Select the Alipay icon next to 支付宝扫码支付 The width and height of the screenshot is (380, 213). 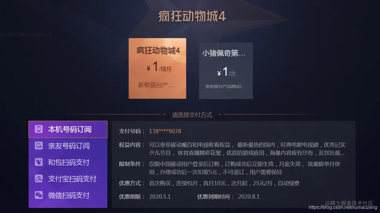38,179
